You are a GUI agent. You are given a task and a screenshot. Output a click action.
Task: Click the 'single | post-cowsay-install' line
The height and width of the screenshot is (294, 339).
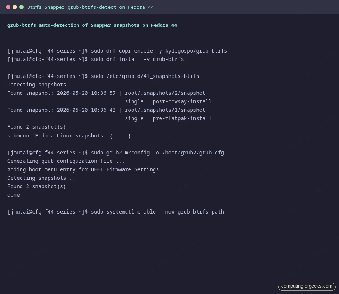[x=168, y=101]
